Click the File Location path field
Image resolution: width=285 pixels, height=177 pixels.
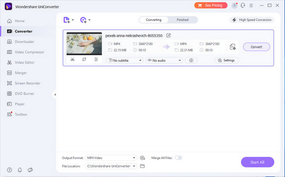(108, 166)
